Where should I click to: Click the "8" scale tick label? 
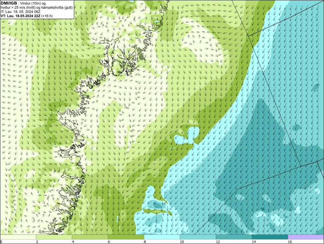tap(145, 242)
